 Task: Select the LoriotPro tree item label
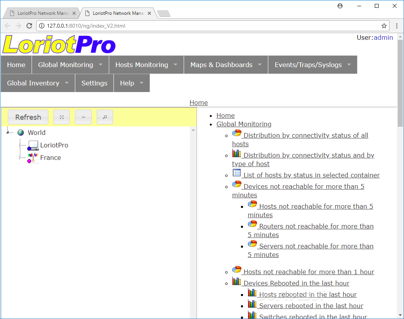(x=54, y=145)
